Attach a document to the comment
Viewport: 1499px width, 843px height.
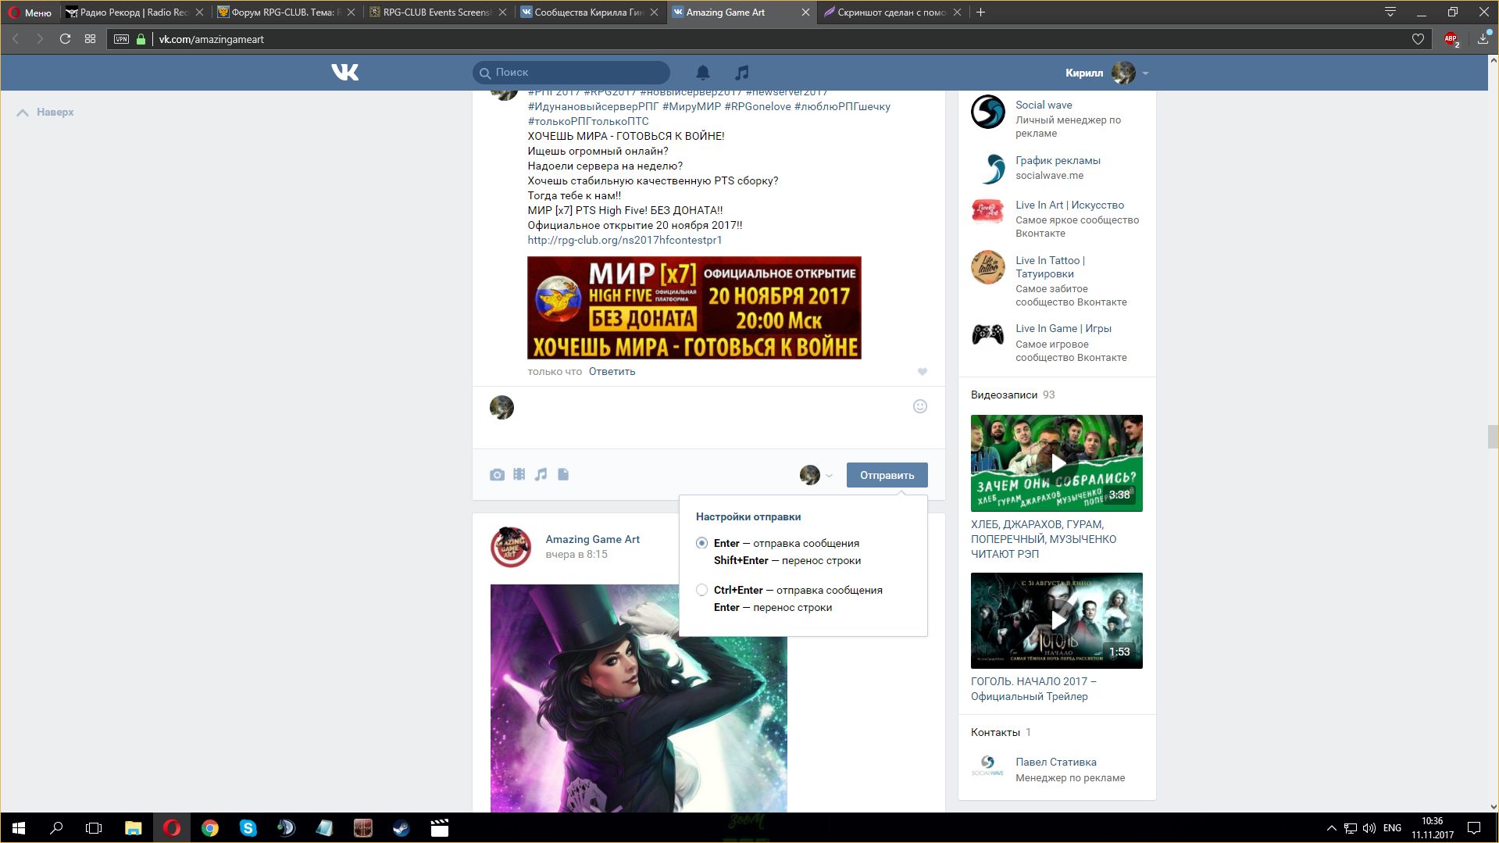[x=563, y=475]
